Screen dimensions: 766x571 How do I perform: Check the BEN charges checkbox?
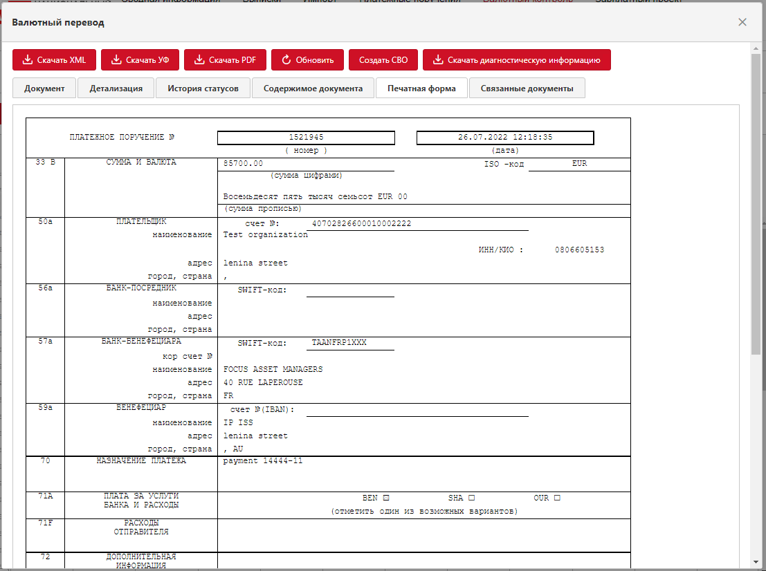click(386, 498)
